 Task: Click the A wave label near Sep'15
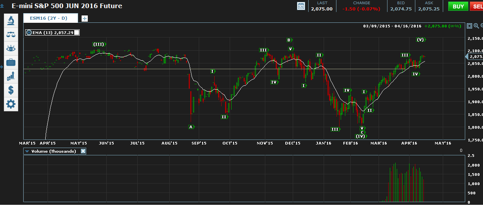[x=191, y=127]
